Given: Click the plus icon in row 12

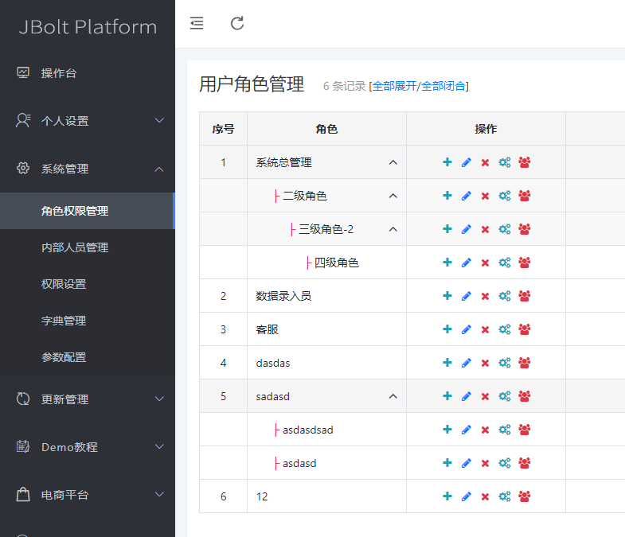Looking at the screenshot, I should tap(447, 496).
